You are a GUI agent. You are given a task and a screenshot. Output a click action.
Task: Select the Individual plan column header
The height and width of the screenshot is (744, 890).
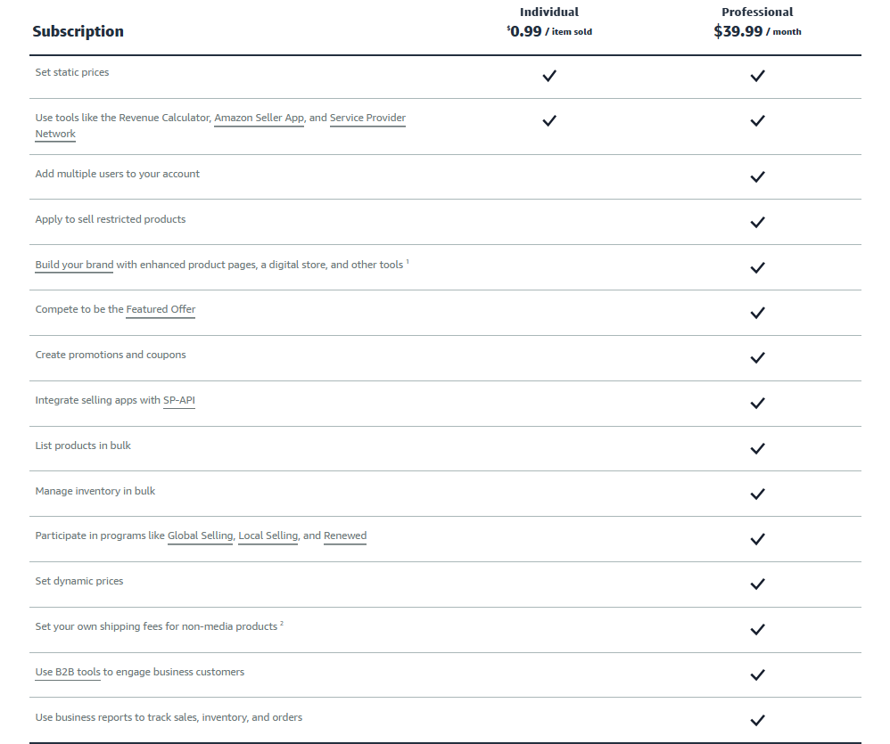tap(549, 12)
